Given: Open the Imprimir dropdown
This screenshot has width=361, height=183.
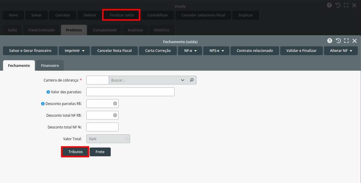Looking at the screenshot, I should [x=75, y=51].
